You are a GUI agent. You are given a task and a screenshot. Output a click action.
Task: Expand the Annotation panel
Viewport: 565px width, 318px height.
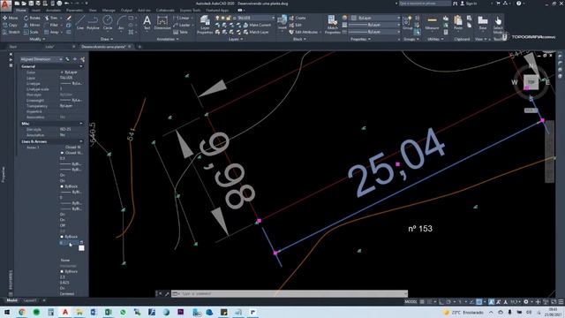point(168,39)
